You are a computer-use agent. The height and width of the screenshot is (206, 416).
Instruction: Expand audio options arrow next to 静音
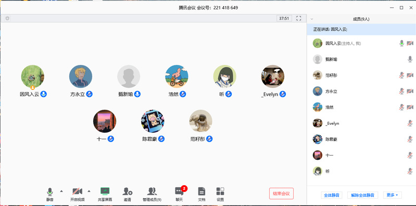pos(61,191)
